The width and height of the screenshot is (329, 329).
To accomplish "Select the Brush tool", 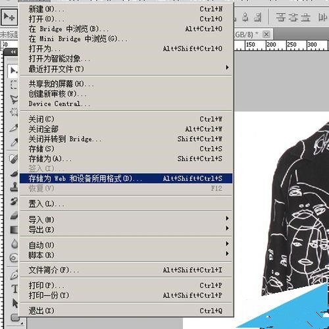I will click(x=14, y=174).
